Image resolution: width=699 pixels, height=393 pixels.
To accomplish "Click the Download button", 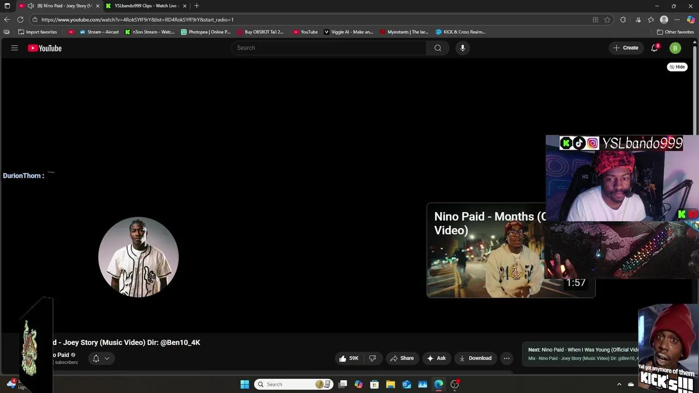I will (476, 358).
